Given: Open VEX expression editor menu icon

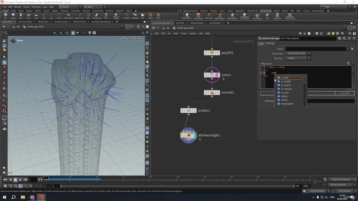Looking at the screenshot, I should pyautogui.click(x=348, y=63).
